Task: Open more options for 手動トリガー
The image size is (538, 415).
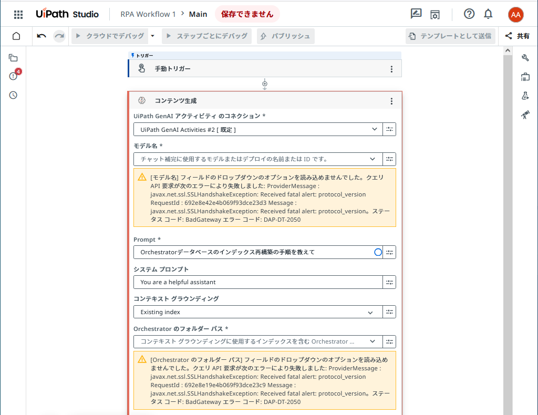Action: (x=391, y=69)
